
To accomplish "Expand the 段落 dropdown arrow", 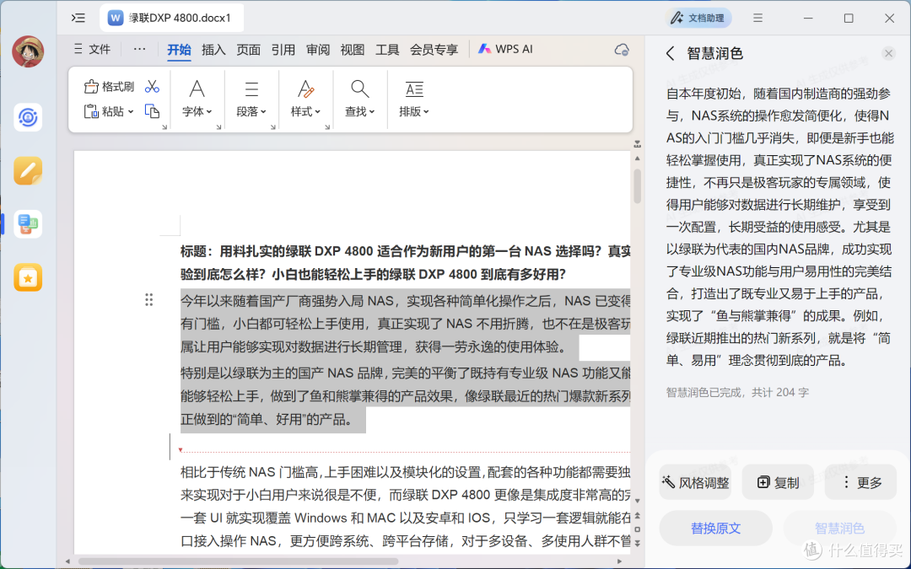I will point(263,111).
